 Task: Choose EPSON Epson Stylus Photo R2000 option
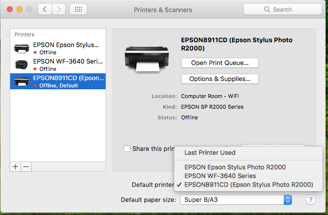235,167
